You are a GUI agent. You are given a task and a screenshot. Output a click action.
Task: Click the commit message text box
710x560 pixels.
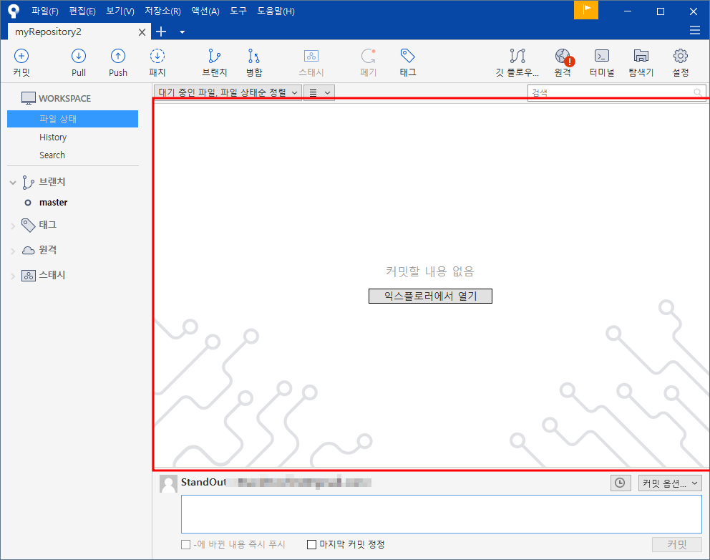point(442,514)
